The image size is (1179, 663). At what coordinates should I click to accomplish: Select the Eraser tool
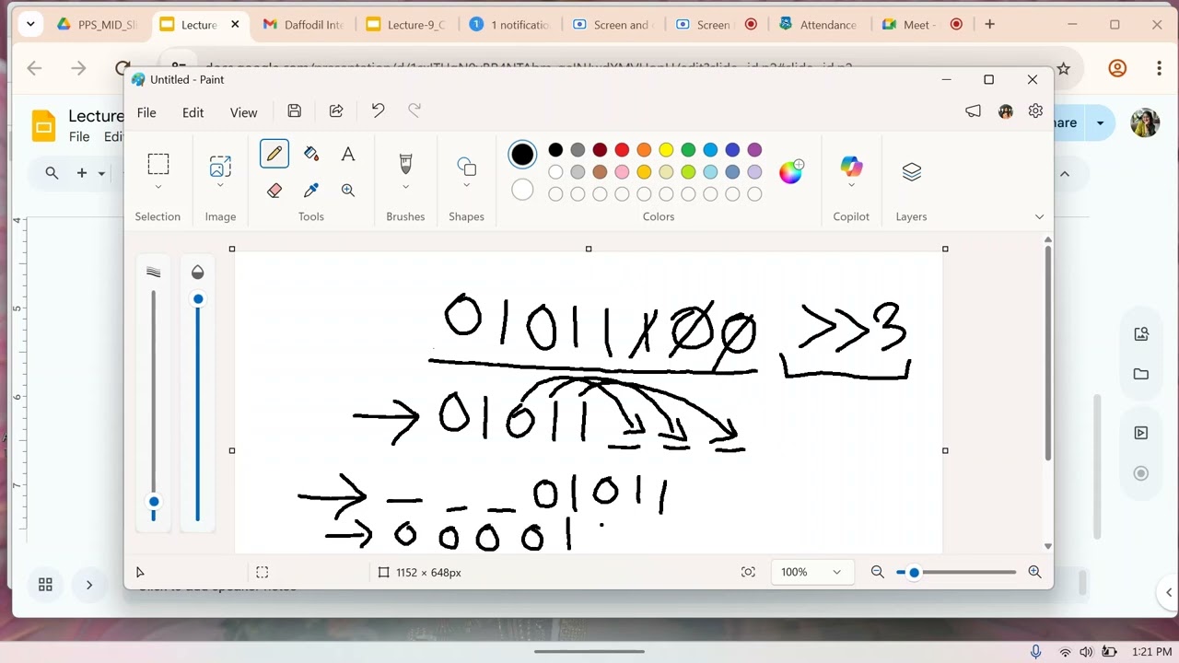274,191
